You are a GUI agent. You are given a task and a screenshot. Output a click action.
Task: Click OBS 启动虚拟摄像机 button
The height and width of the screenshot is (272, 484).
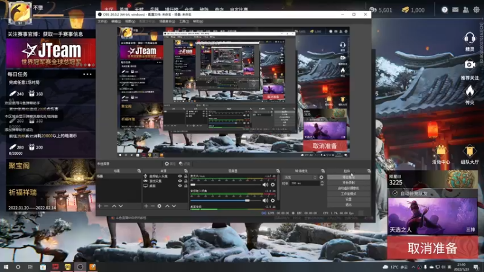coord(348,188)
